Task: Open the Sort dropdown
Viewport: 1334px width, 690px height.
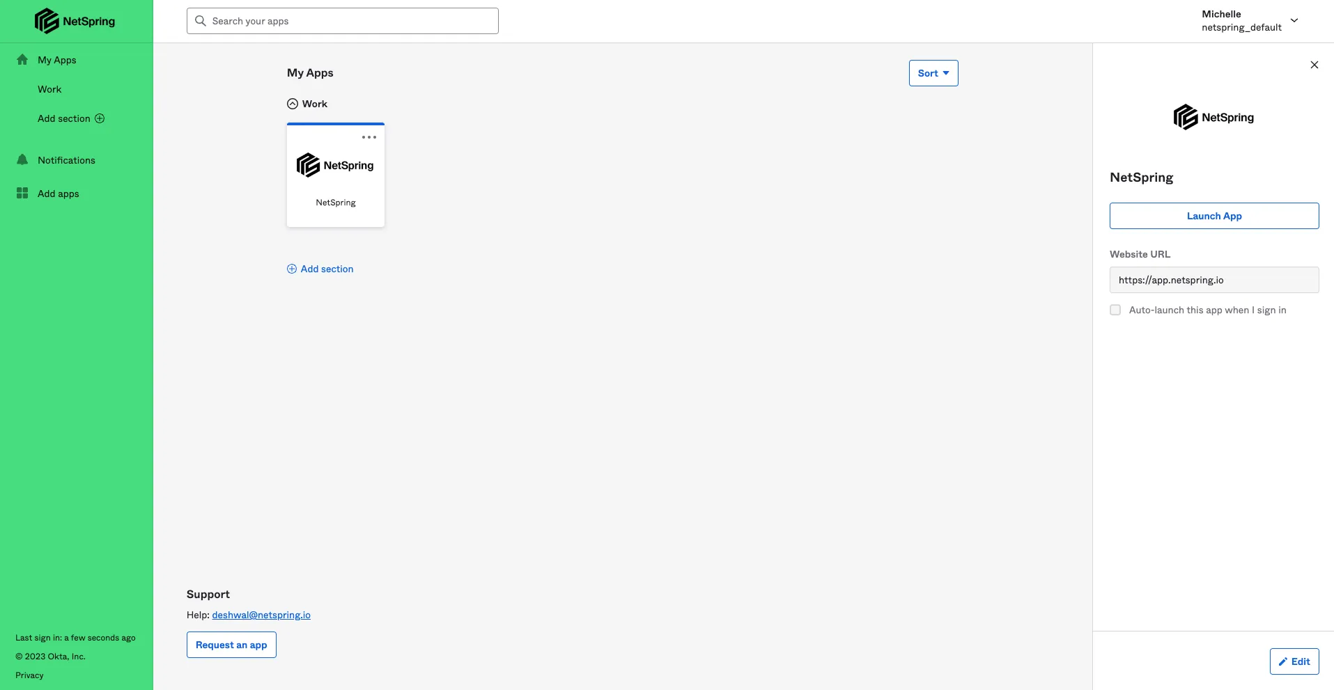Action: [x=933, y=73]
